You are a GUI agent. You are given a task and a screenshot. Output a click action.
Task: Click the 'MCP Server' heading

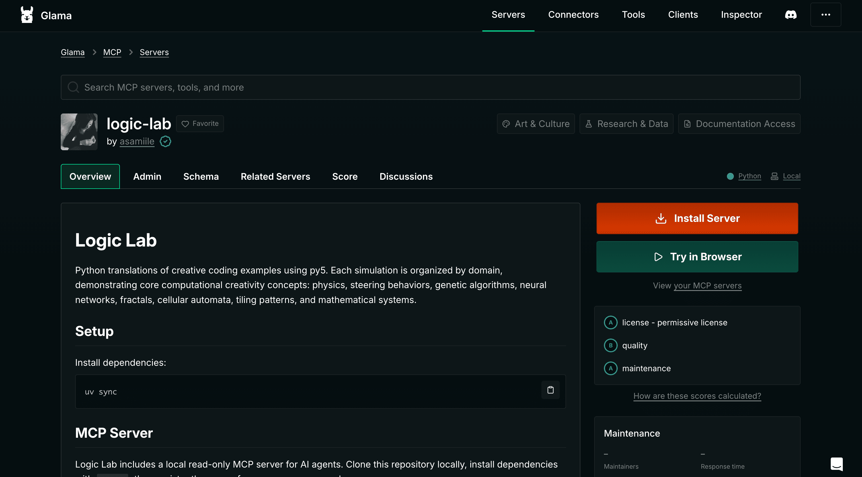tap(114, 433)
